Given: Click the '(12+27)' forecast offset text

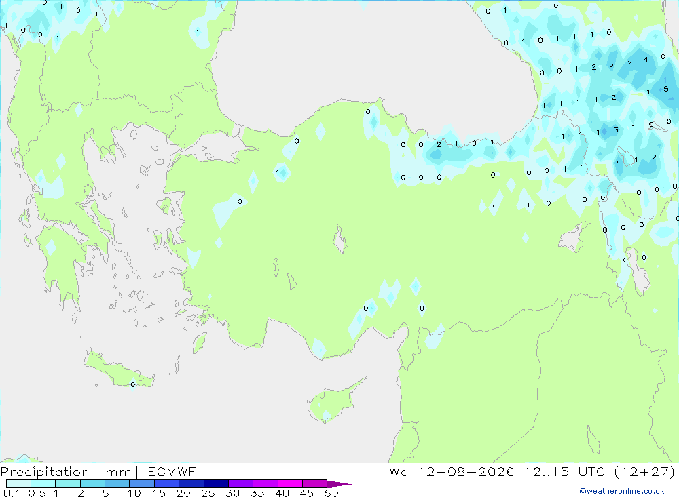Looking at the screenshot, I should (645, 471).
